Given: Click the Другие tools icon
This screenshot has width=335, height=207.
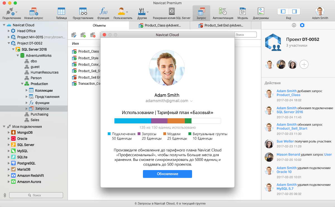Looking at the screenshot, I should coord(141,11).
